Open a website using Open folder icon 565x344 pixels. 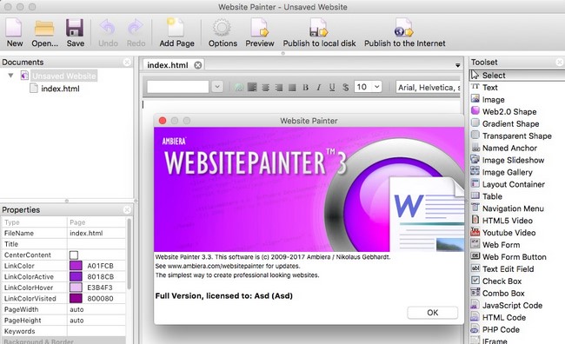click(44, 28)
